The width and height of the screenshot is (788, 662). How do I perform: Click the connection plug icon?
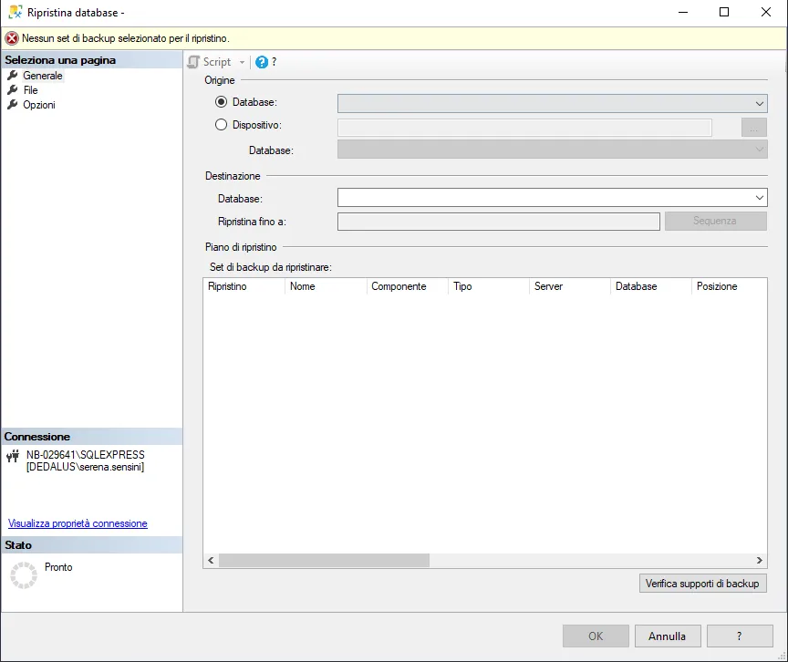13,456
